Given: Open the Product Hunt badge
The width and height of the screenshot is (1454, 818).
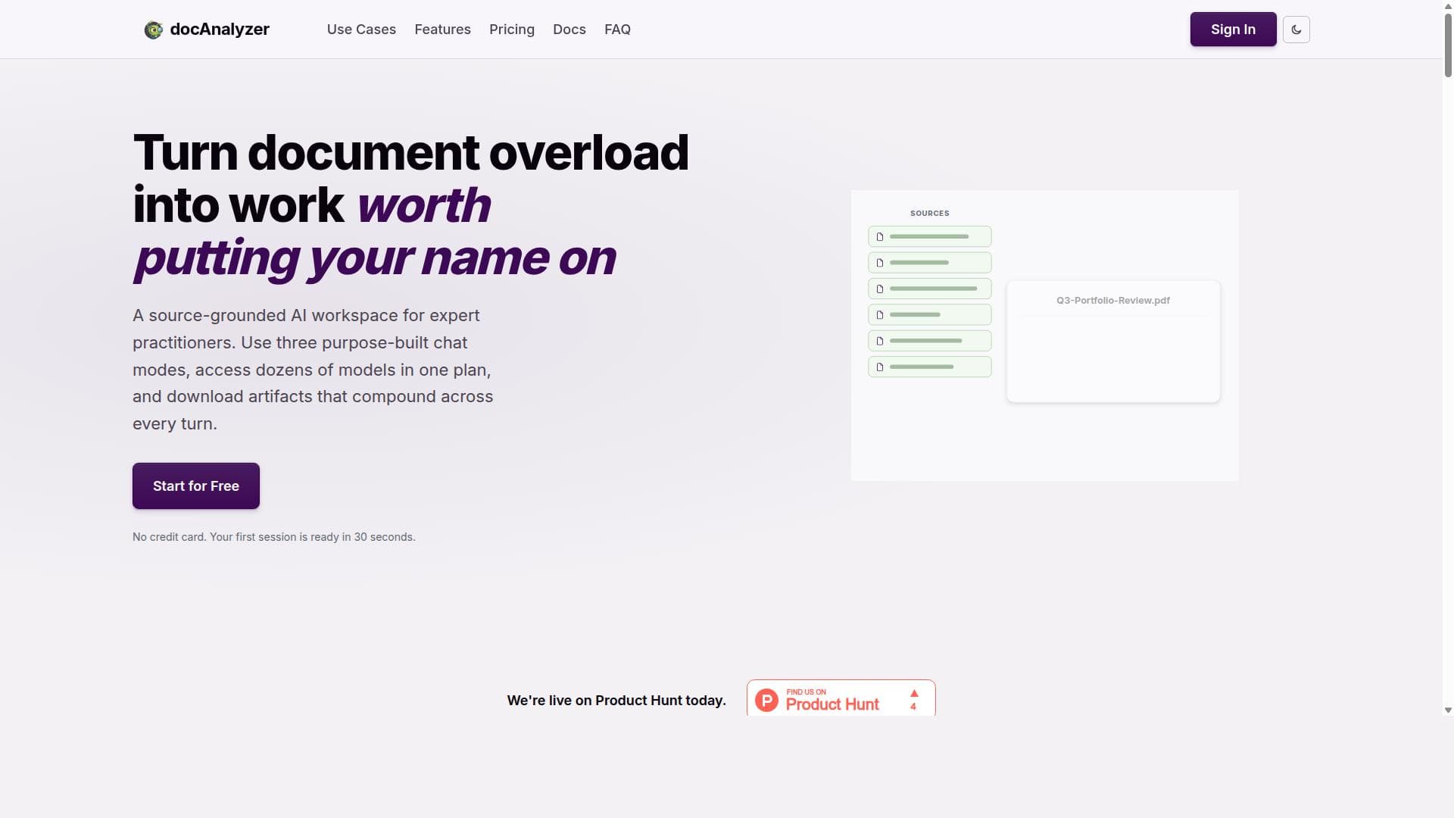Looking at the screenshot, I should (841, 698).
